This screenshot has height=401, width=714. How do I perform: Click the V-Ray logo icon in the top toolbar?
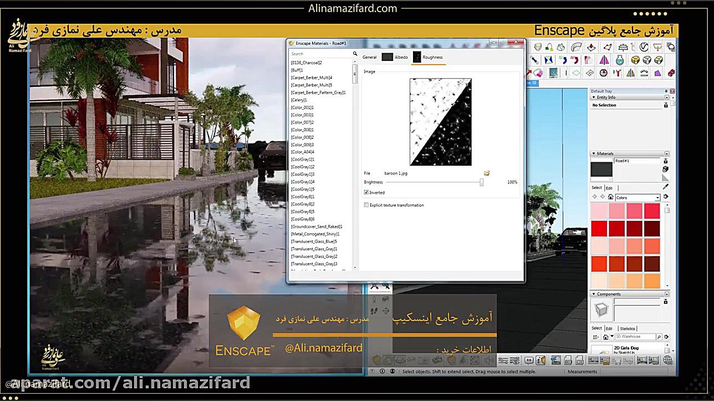click(x=643, y=47)
